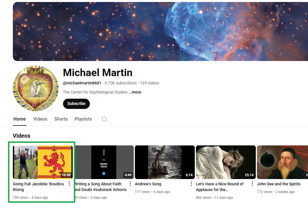
Task: Open the black Writing a Song shorts thumbnail
Action: [104, 162]
